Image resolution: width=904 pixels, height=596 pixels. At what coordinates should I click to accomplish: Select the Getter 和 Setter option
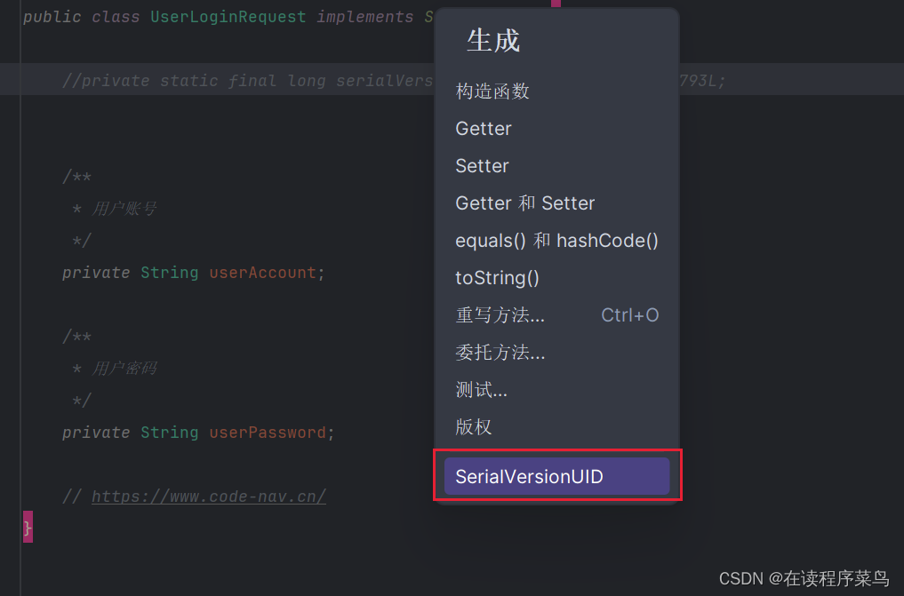524,203
